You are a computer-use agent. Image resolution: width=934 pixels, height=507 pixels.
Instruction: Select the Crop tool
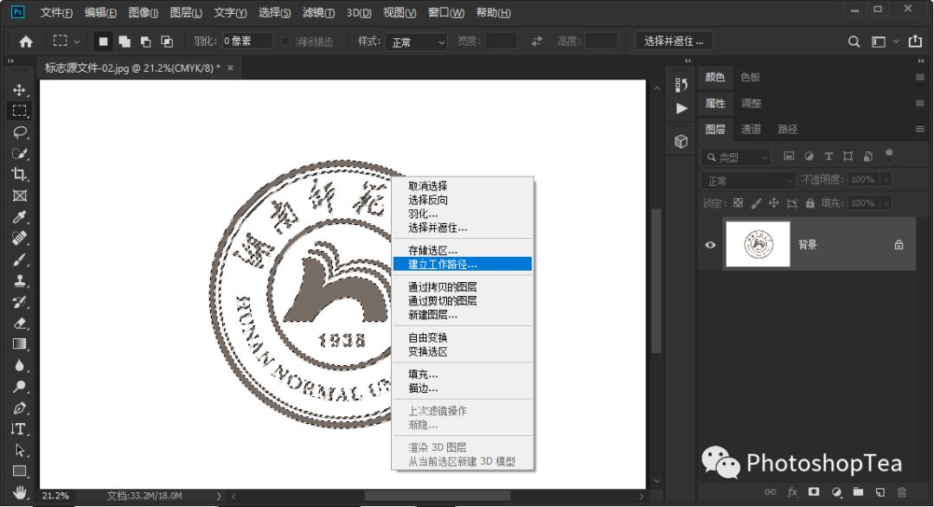19,175
